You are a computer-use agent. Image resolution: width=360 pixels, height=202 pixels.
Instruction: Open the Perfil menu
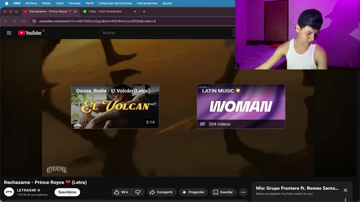pos(90,3)
